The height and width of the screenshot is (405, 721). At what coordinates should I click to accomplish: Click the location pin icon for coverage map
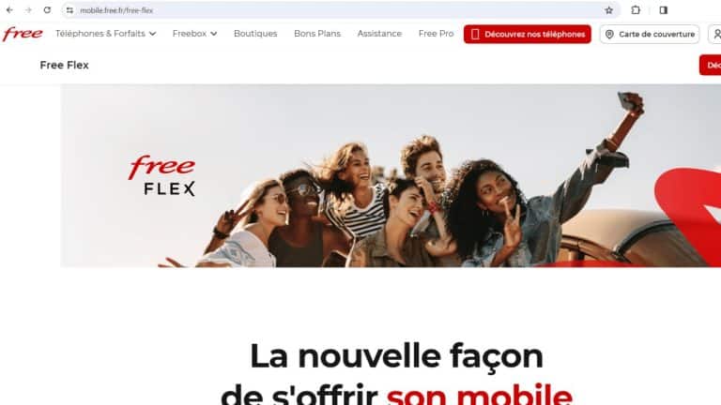(609, 35)
